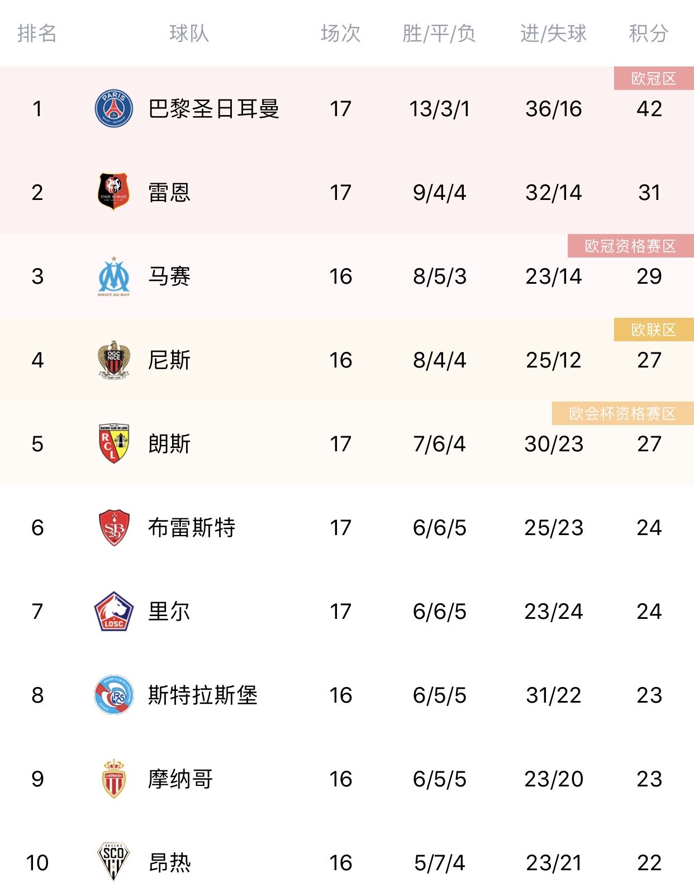Viewport: 694px width, 892px height.
Task: Select the 欧会杯资格赛区 label
Action: [x=622, y=414]
